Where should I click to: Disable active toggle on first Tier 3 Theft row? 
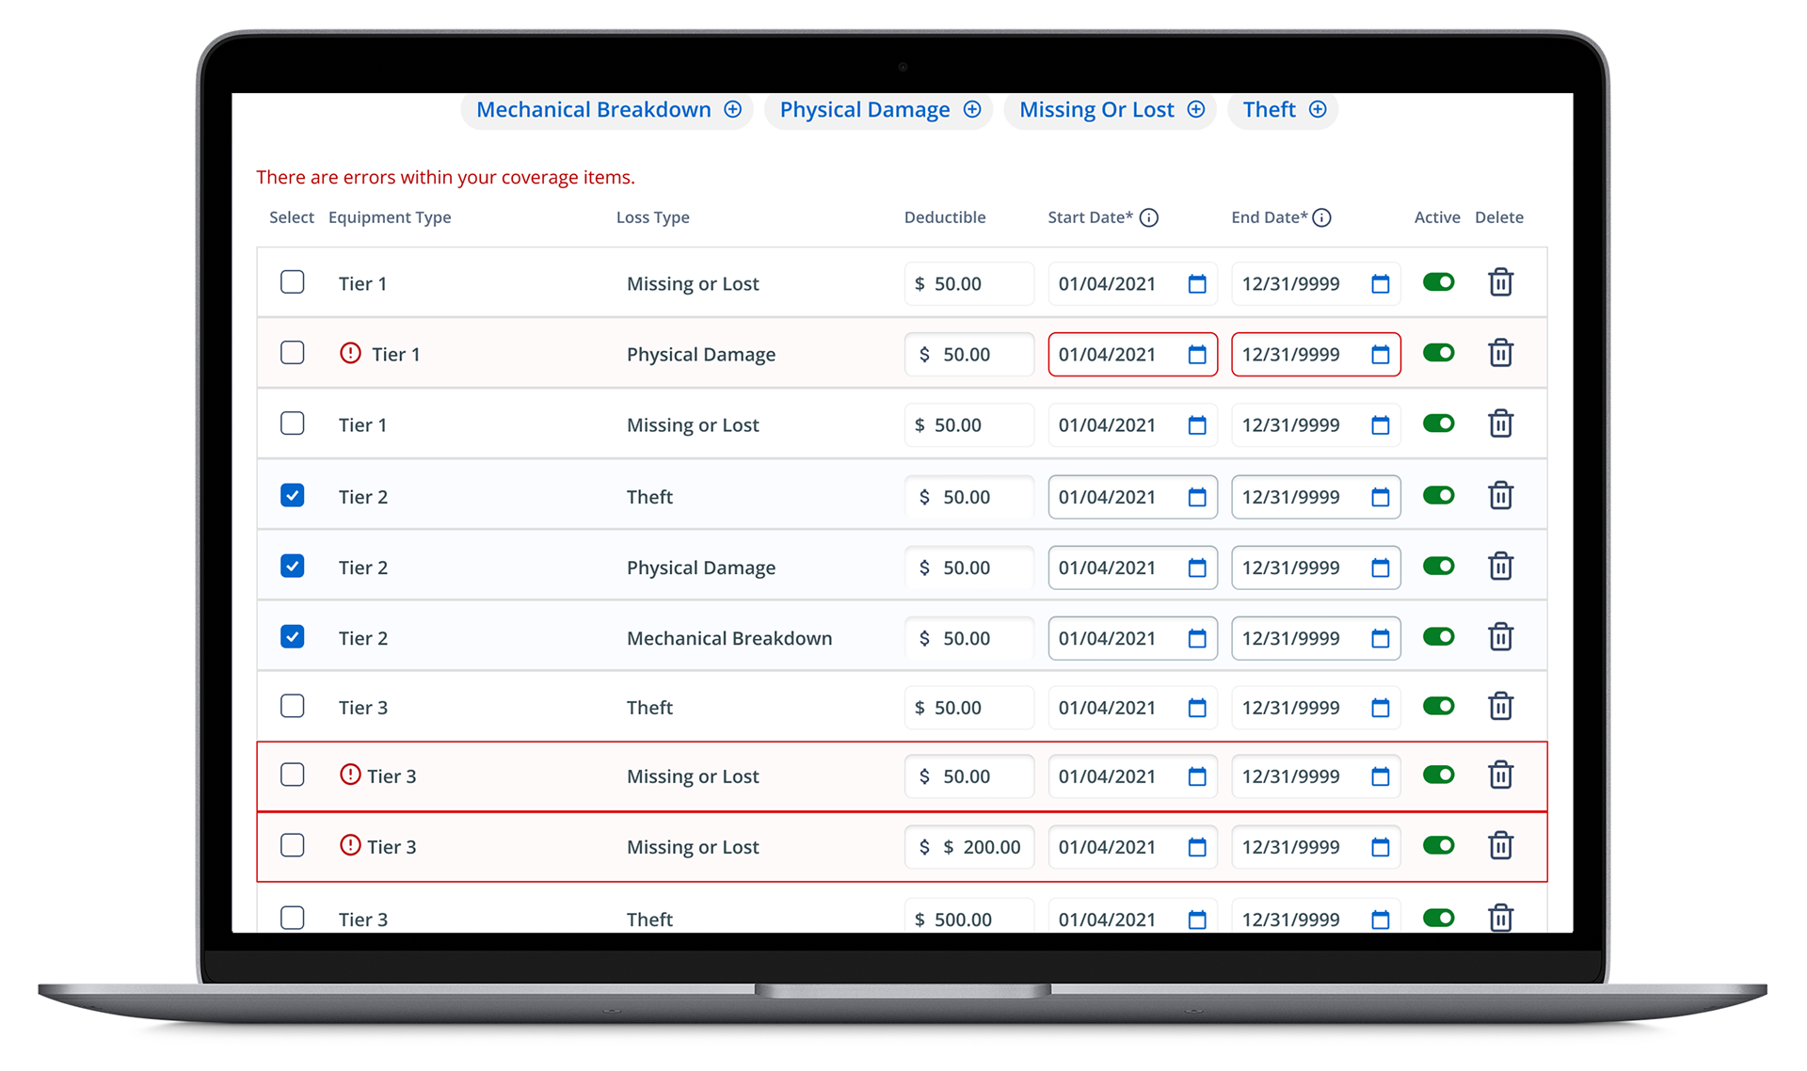point(1438,706)
